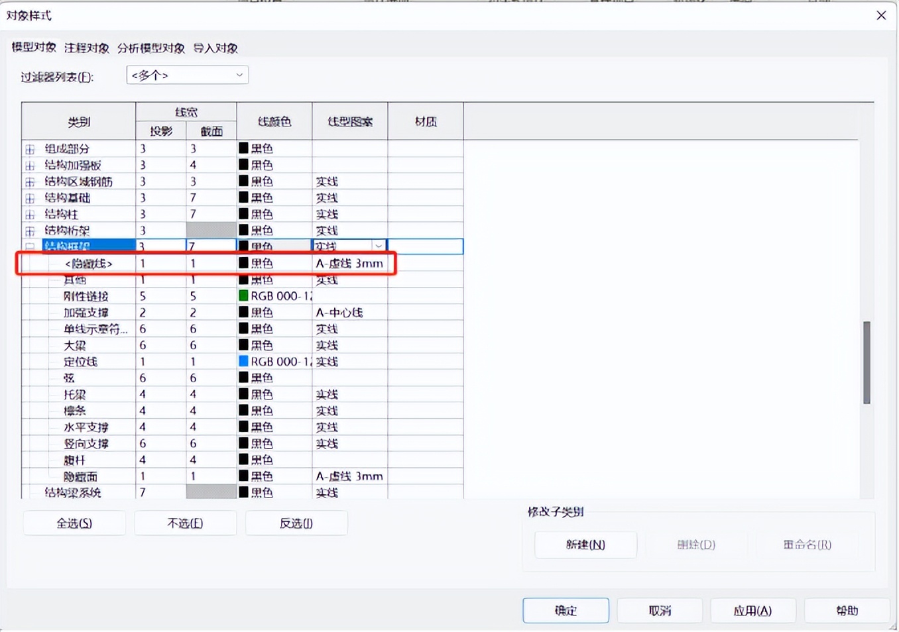Select the 结构柱 category name
The image size is (899, 632).
point(62,214)
